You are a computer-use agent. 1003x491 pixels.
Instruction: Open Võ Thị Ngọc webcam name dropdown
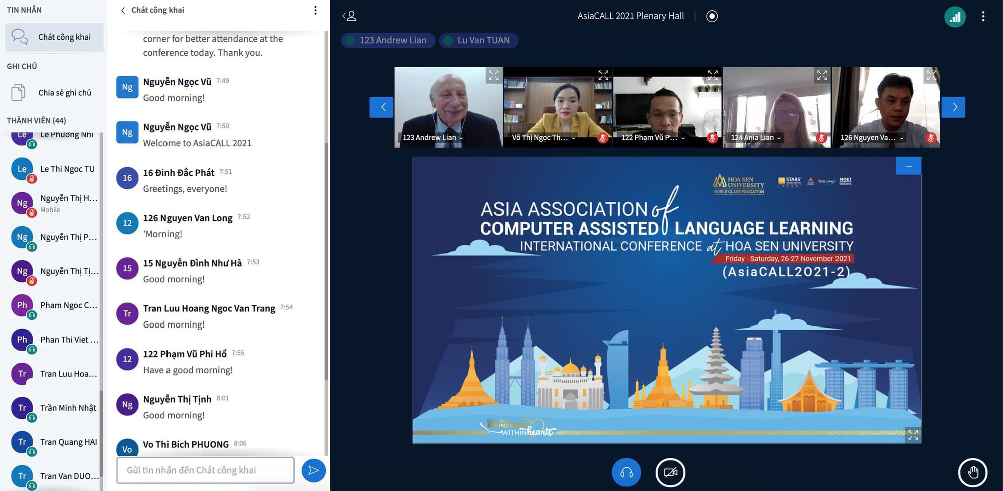543,138
